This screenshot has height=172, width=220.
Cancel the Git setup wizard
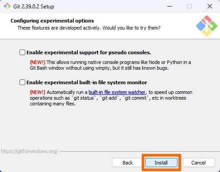point(199,163)
